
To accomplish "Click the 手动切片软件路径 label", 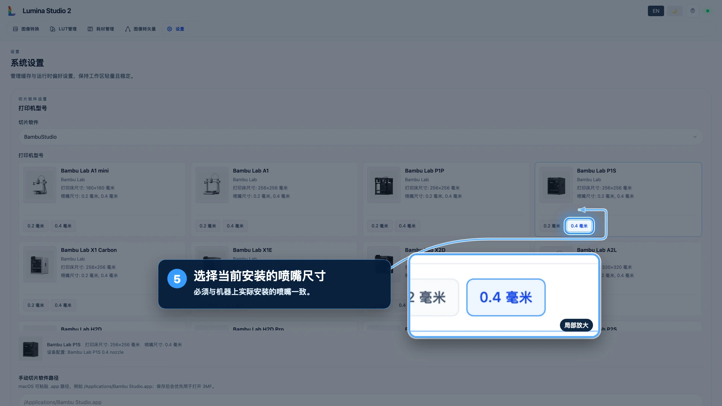I will coord(39,378).
